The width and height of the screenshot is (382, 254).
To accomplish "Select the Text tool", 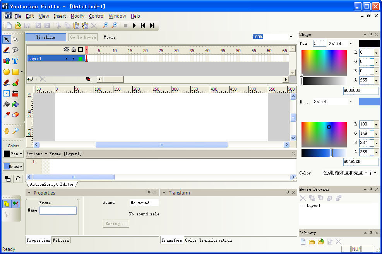I will [15, 61].
